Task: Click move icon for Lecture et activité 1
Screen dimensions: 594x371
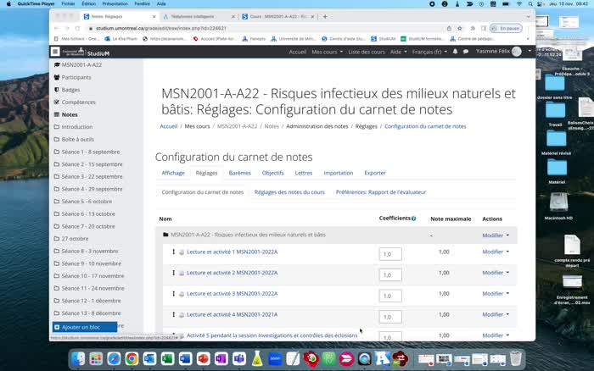Action: 173,252
